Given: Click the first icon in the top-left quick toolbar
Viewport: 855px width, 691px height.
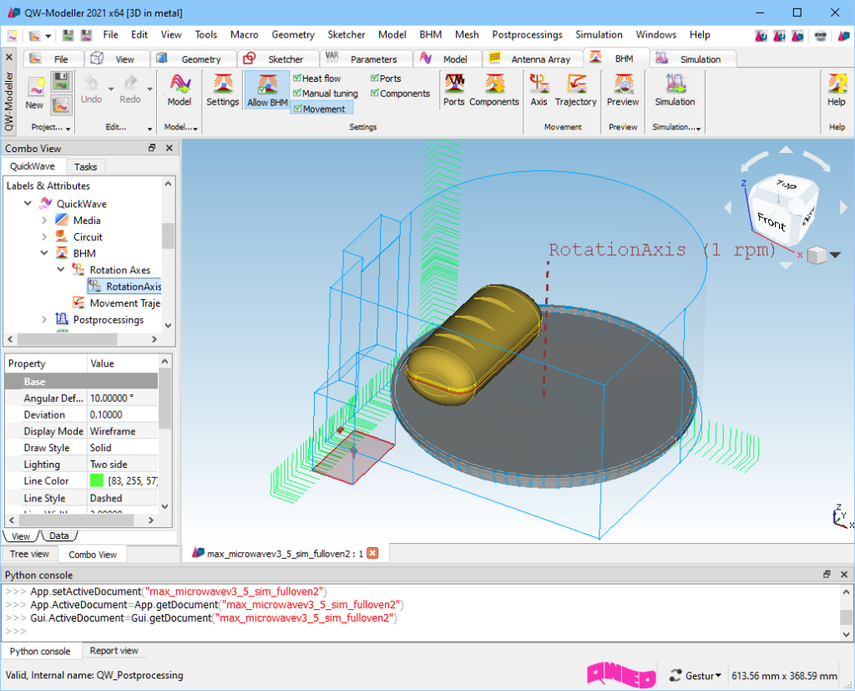Looking at the screenshot, I should 12,35.
